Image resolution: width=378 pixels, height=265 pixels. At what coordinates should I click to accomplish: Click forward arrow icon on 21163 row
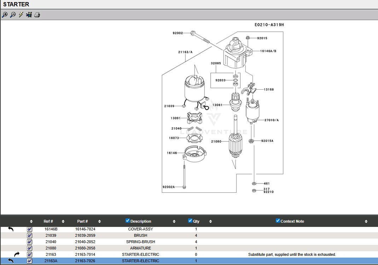pyautogui.click(x=17, y=254)
